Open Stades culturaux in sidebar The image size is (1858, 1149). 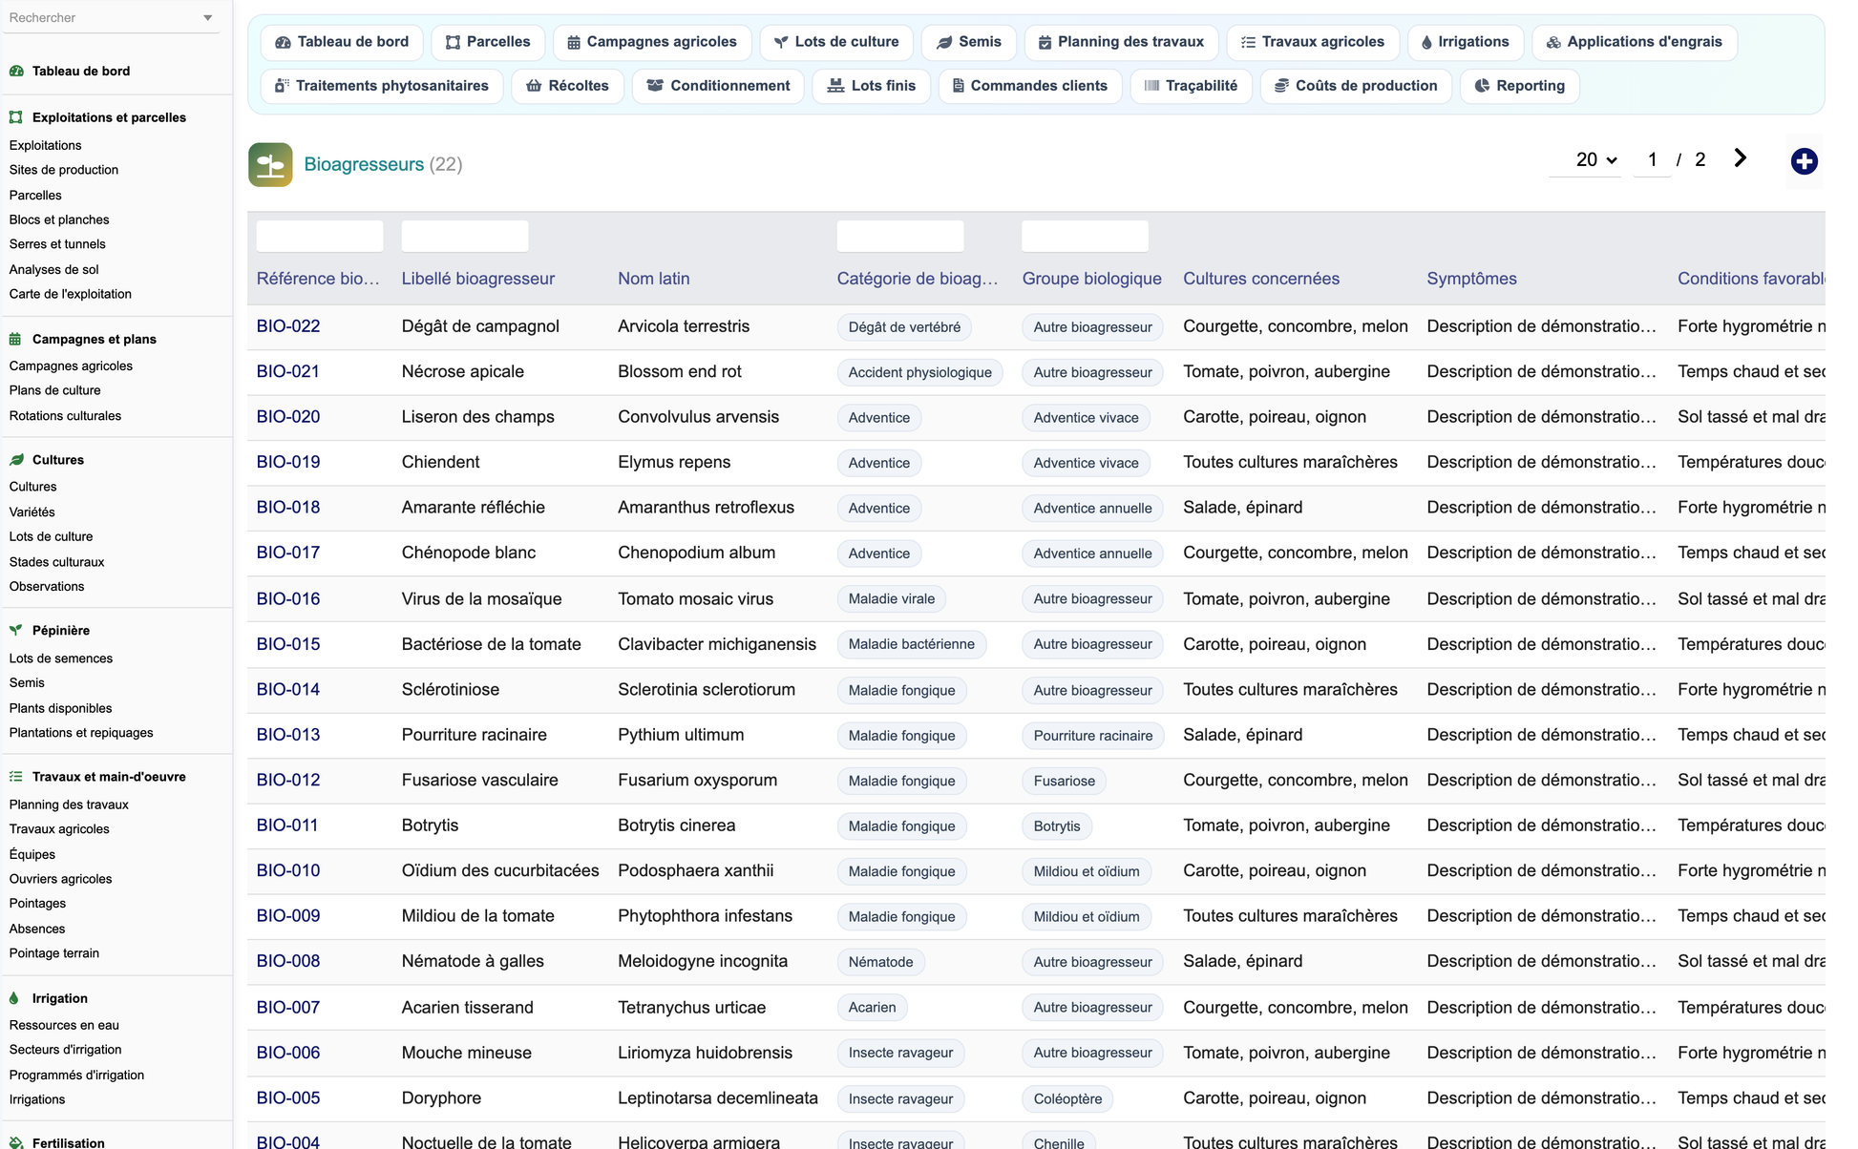click(56, 562)
